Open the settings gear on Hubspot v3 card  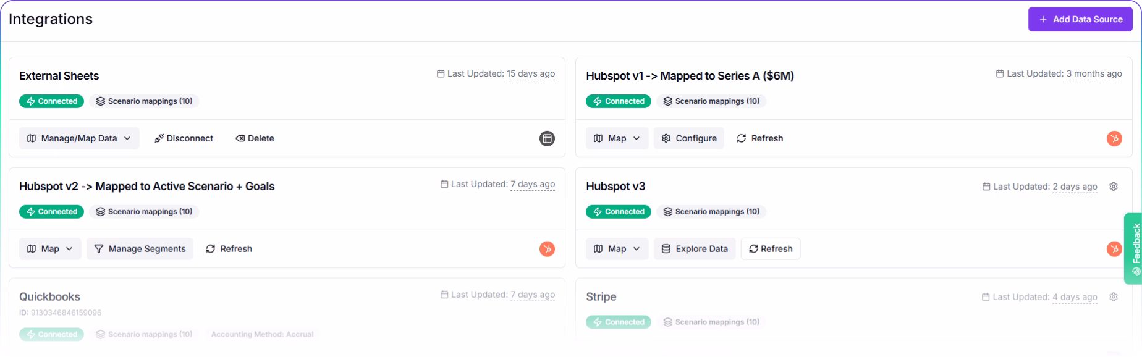(1114, 187)
